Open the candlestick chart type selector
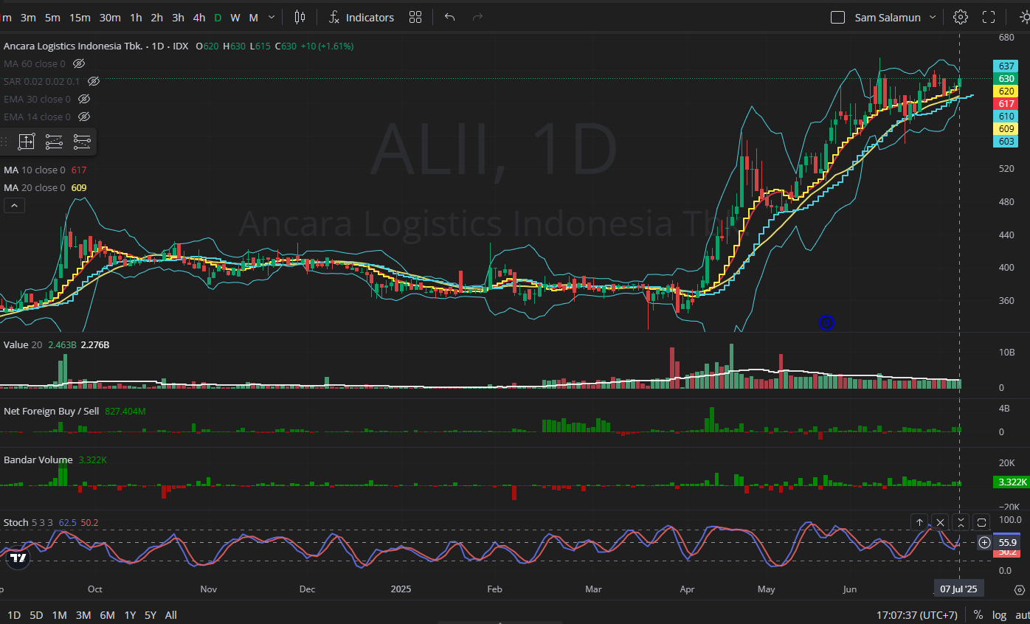 pyautogui.click(x=300, y=17)
